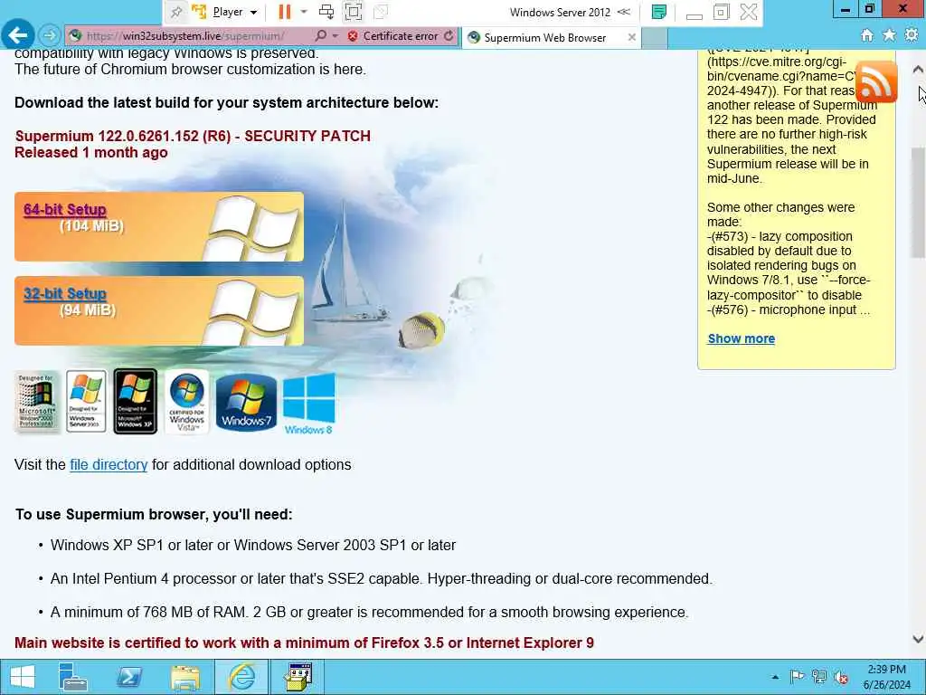Screen dimensions: 926x695
Task: Click the 64-bit Setup download link
Action: 65,209
